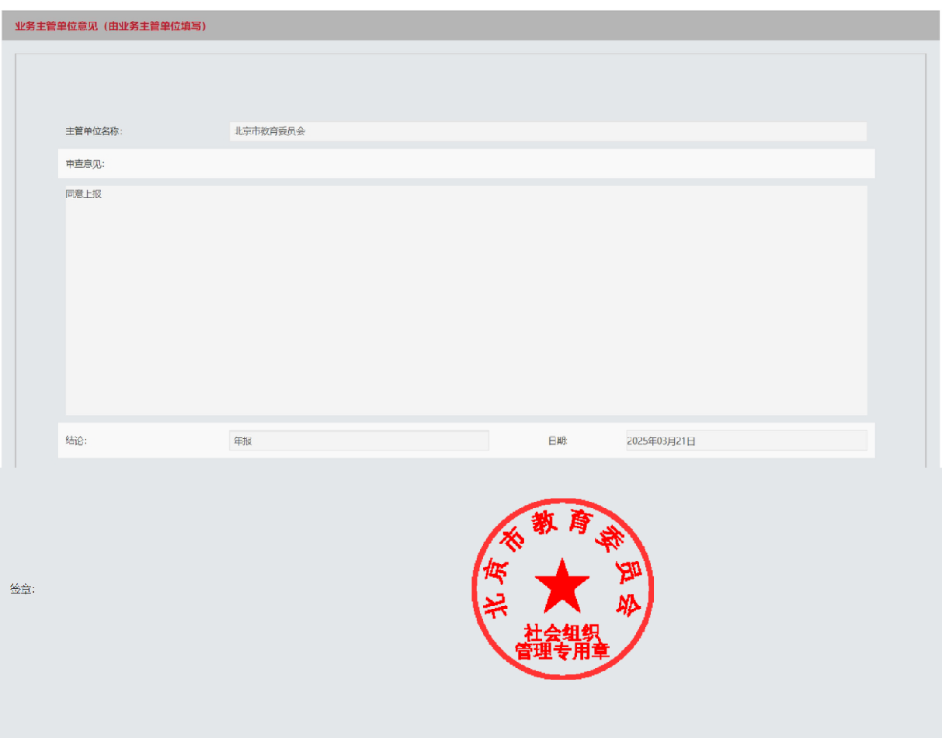Click the 社会组织 text inside the seal
The width and height of the screenshot is (942, 738).
[562, 632]
